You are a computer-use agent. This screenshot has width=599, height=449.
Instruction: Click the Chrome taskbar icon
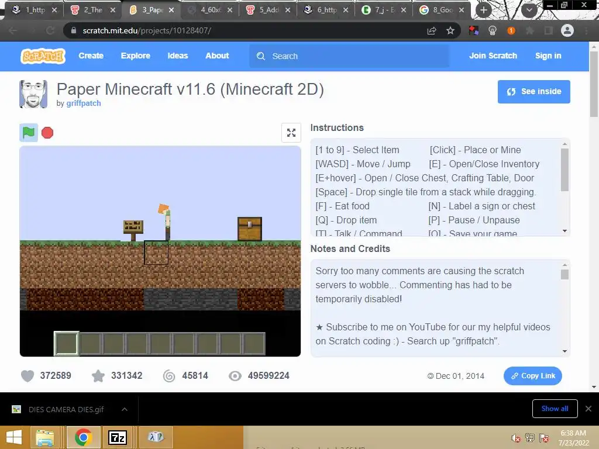click(x=83, y=437)
